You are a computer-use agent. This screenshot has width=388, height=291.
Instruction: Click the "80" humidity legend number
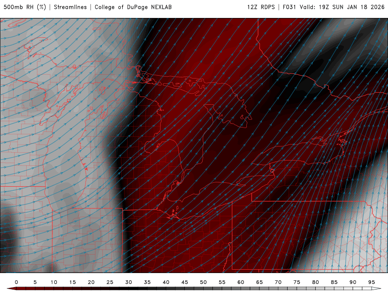coord(316,282)
